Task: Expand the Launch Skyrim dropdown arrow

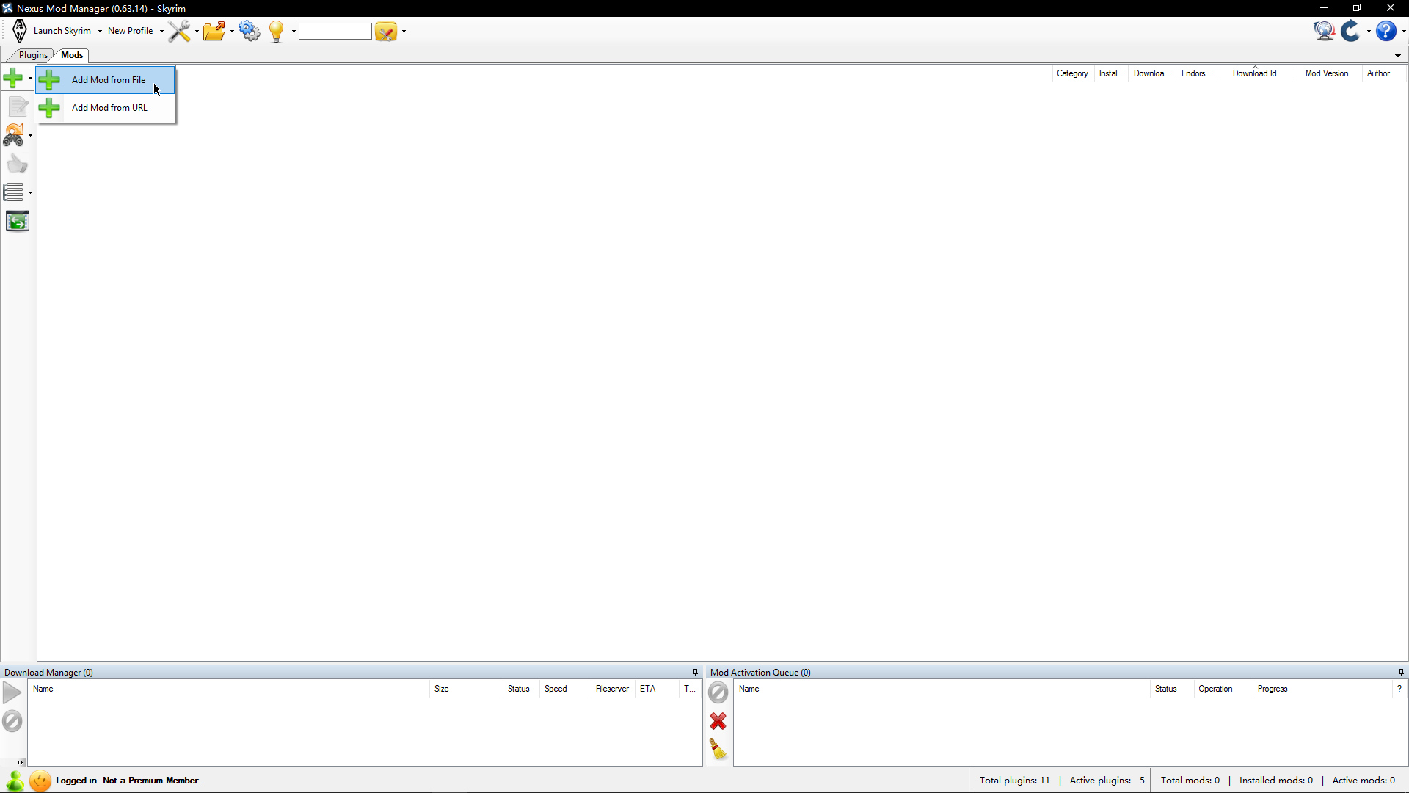Action: (x=100, y=31)
